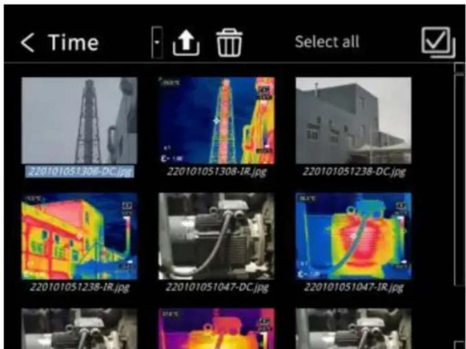Click the vertical scrollbar track
The width and height of the screenshot is (466, 349).
click(460, 181)
